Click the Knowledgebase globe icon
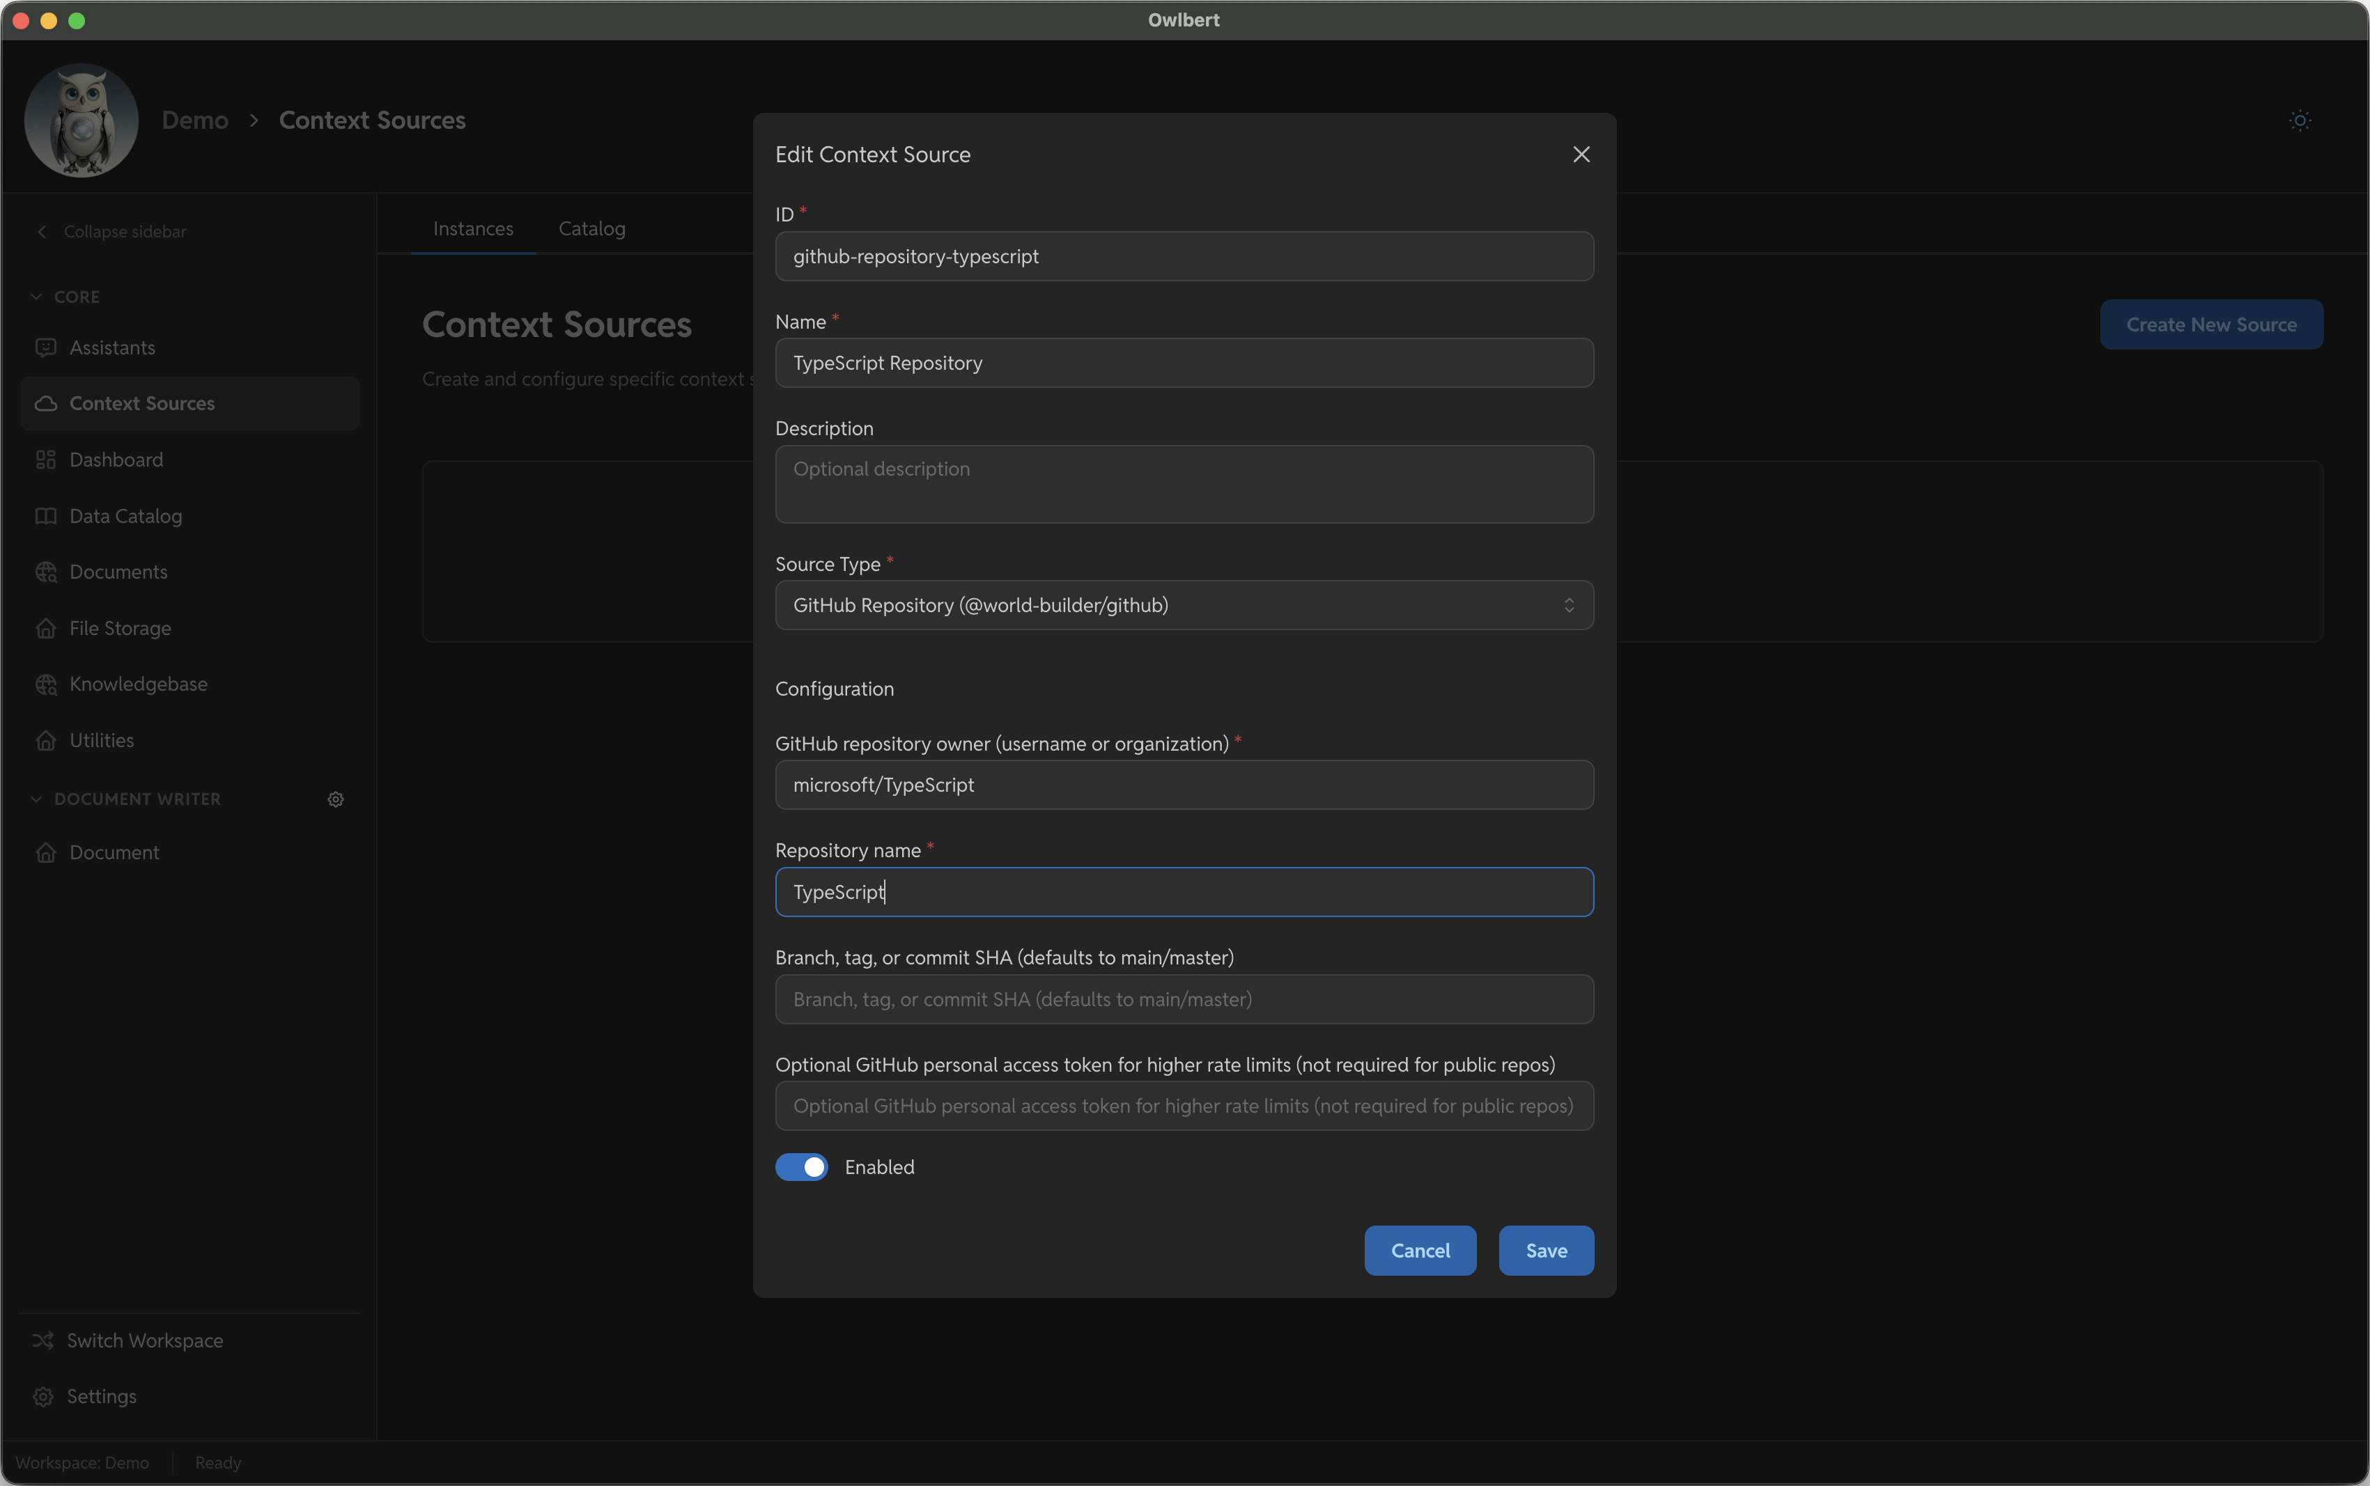This screenshot has height=1486, width=2370. [x=45, y=684]
